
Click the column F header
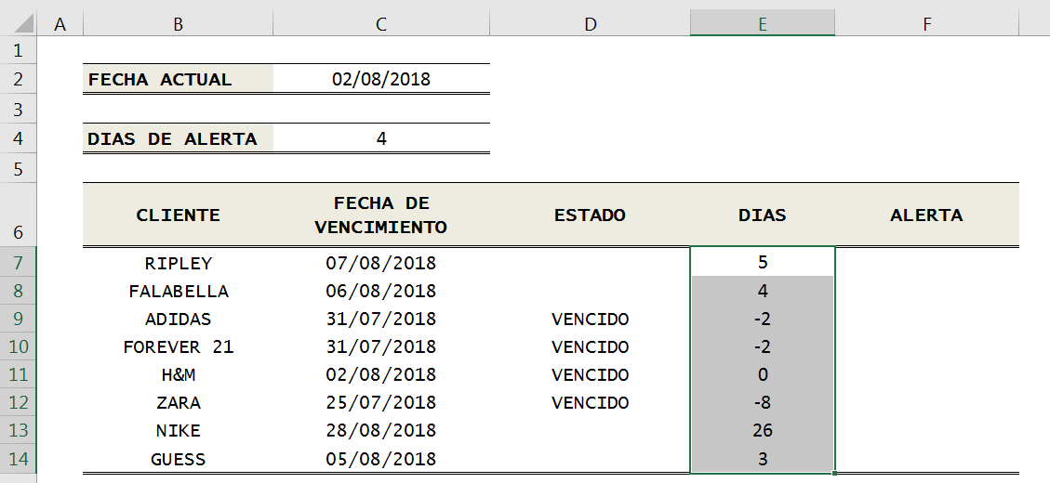click(926, 25)
